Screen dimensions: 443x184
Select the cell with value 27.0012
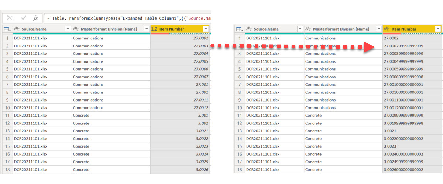(x=180, y=108)
